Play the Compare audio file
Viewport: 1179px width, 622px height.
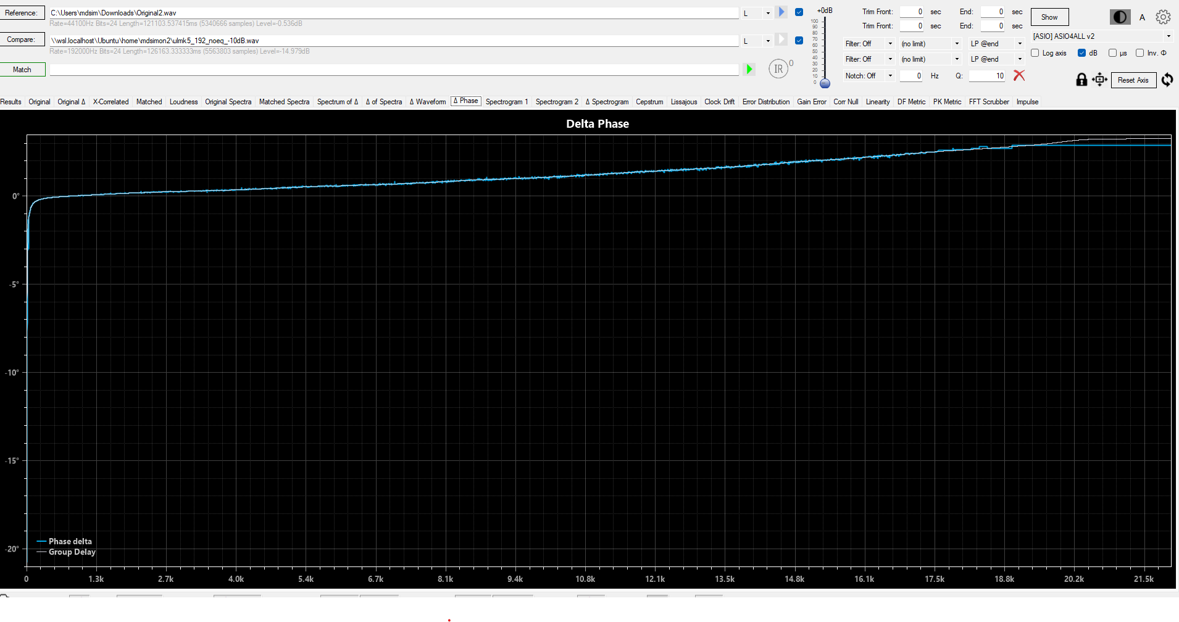tap(781, 39)
